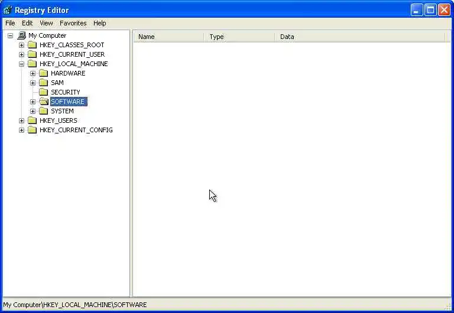Select the SYSTEM key label
Screen dimensions: 454x313
pos(62,111)
